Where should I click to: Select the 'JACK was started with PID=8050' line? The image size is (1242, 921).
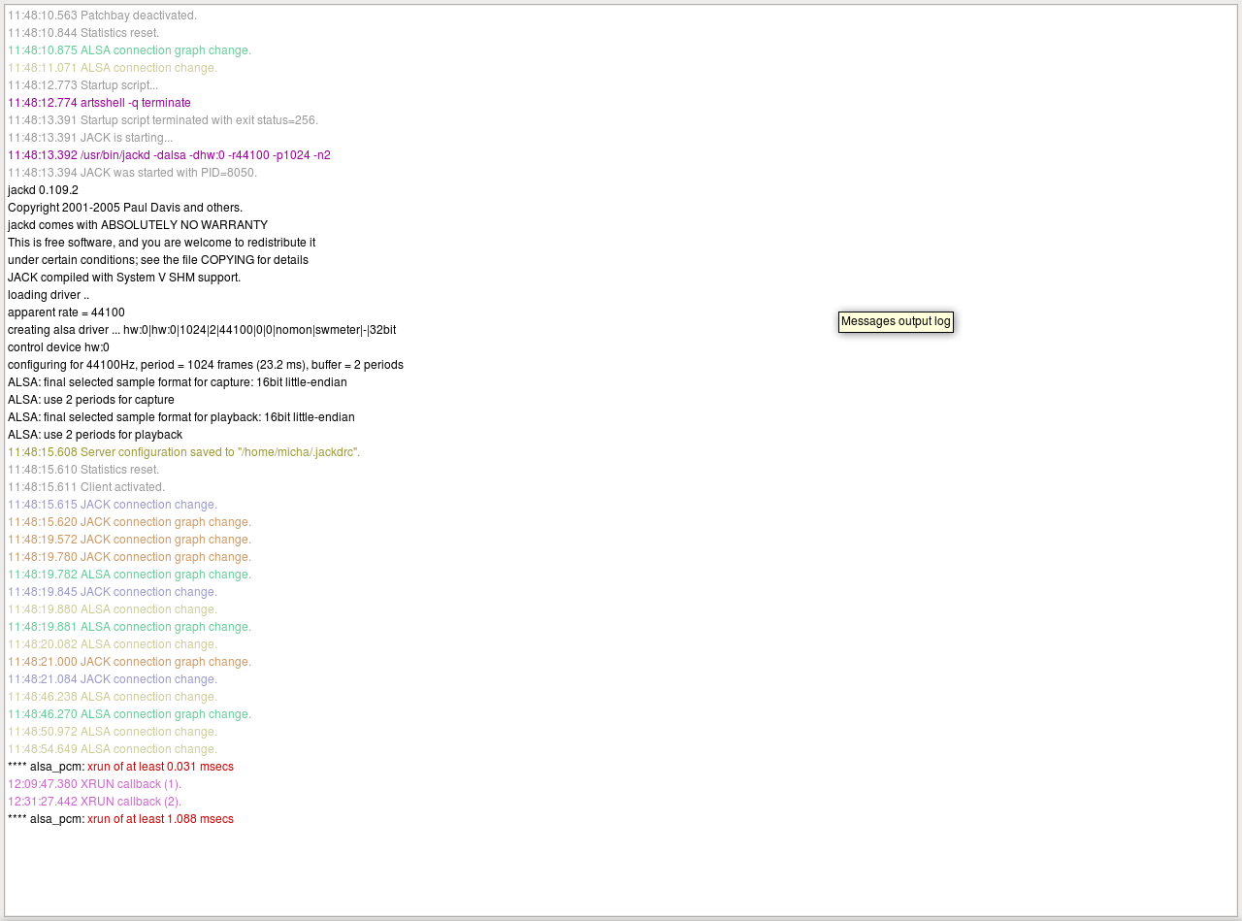pos(132,173)
